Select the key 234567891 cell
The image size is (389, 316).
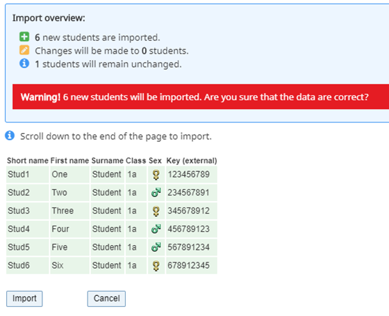[x=192, y=193]
